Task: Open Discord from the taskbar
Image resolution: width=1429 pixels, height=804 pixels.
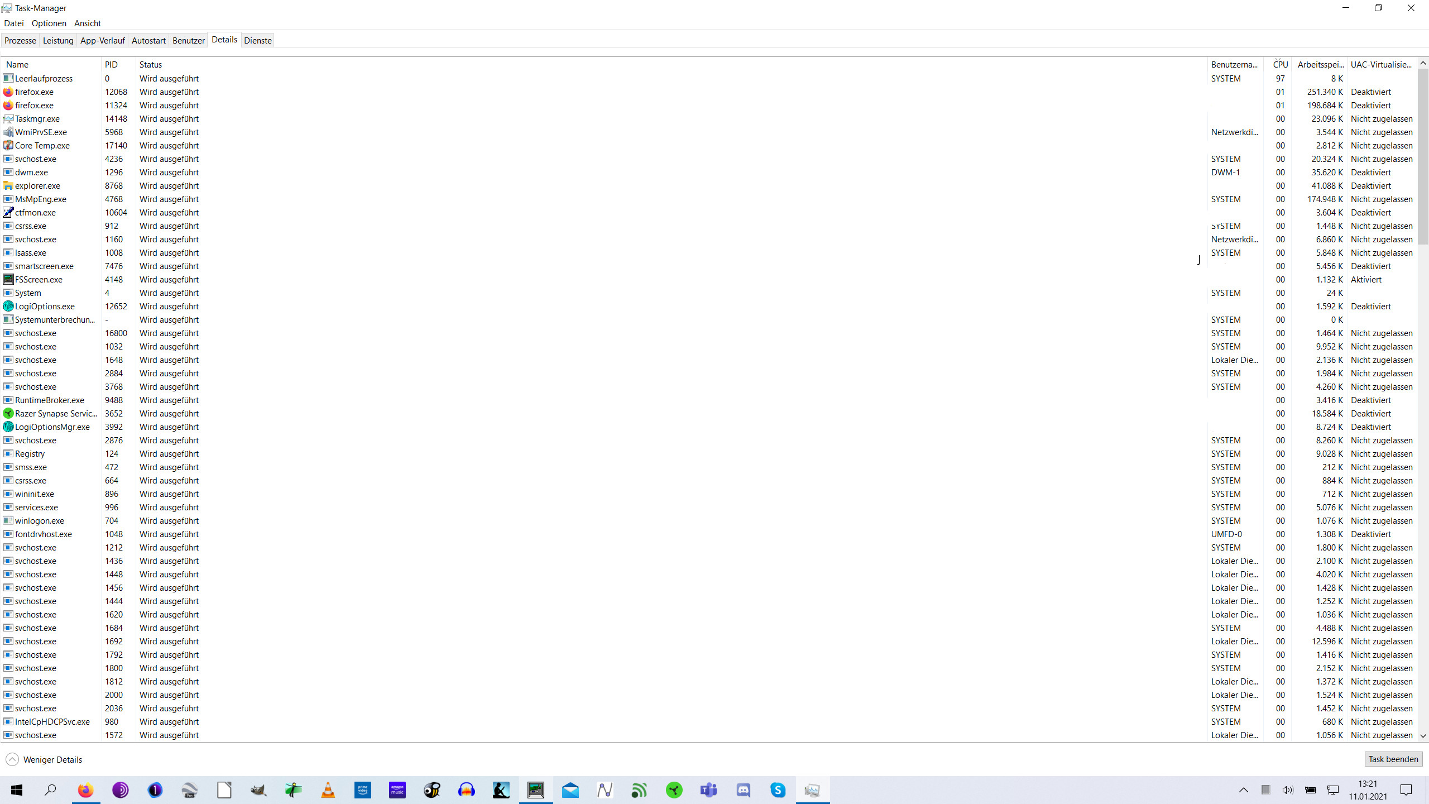Action: pyautogui.click(x=744, y=790)
